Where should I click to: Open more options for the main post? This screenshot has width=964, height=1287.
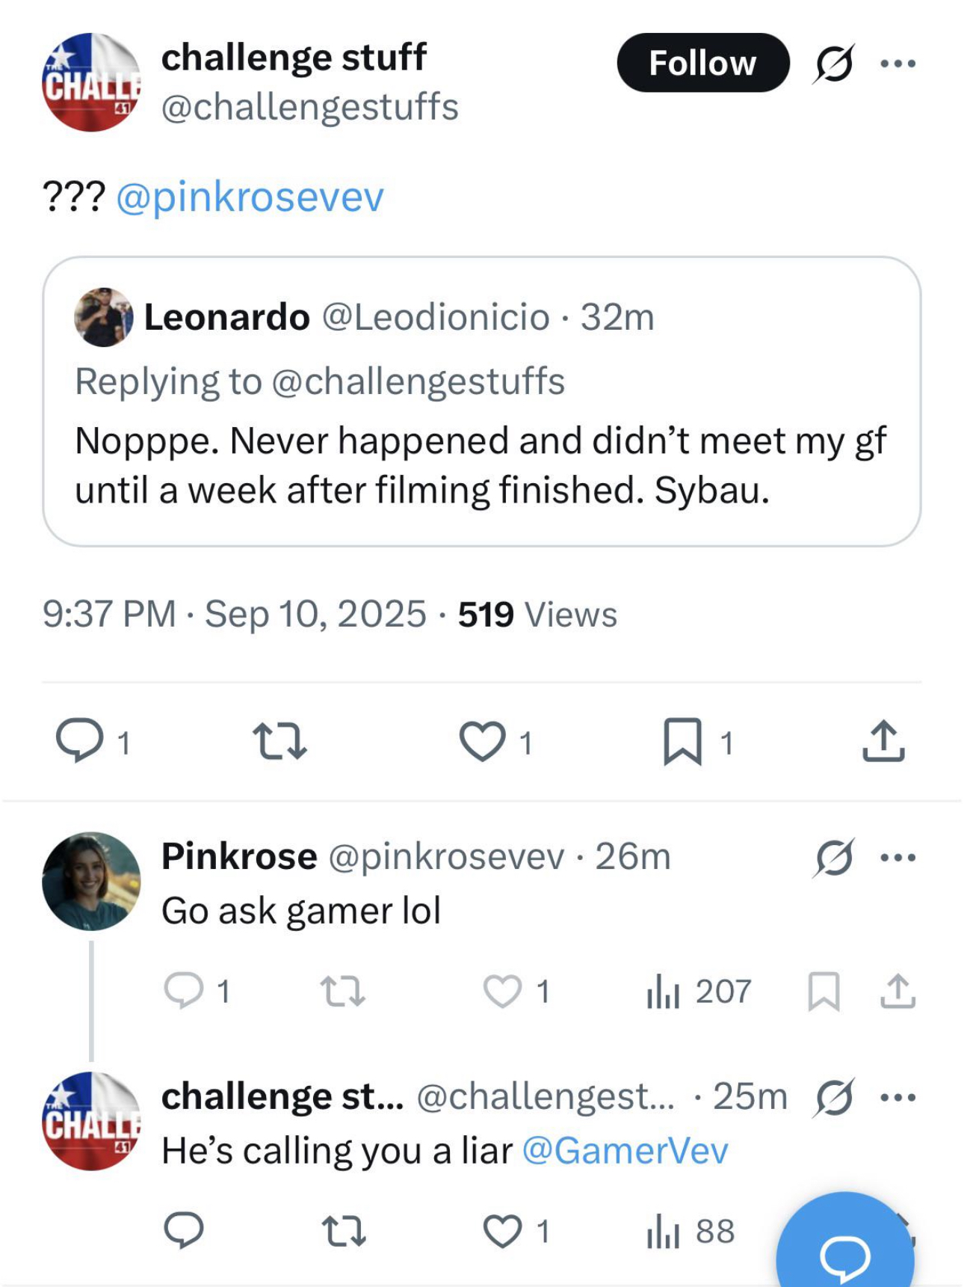[897, 64]
